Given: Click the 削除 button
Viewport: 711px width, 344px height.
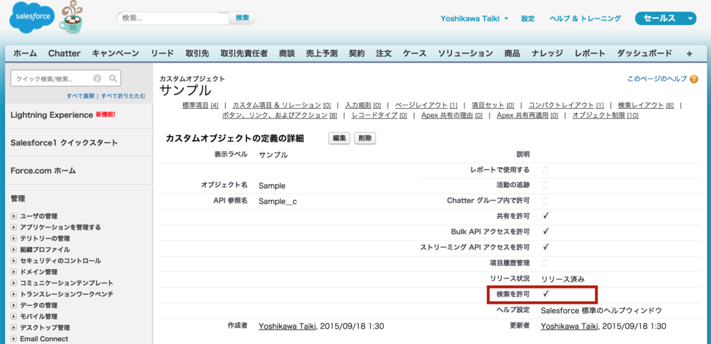Looking at the screenshot, I should [365, 139].
